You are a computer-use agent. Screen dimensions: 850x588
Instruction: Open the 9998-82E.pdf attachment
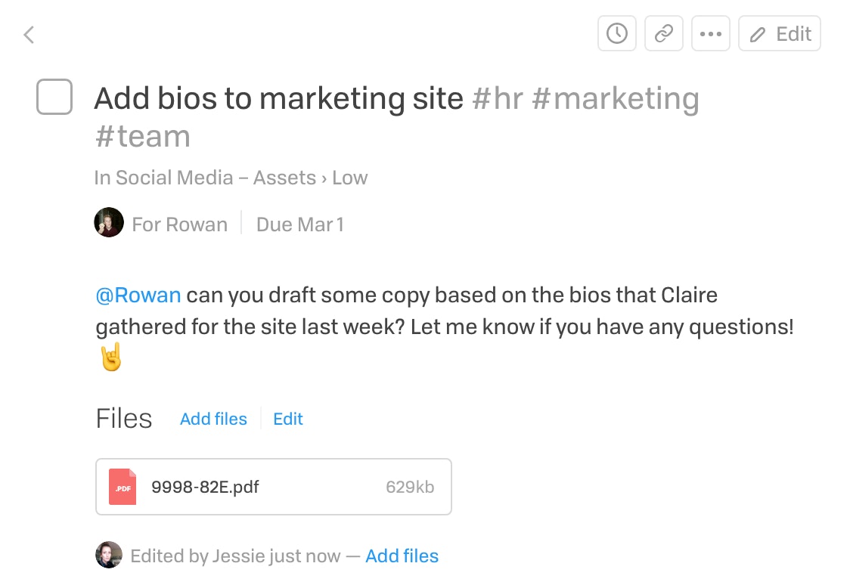[274, 487]
